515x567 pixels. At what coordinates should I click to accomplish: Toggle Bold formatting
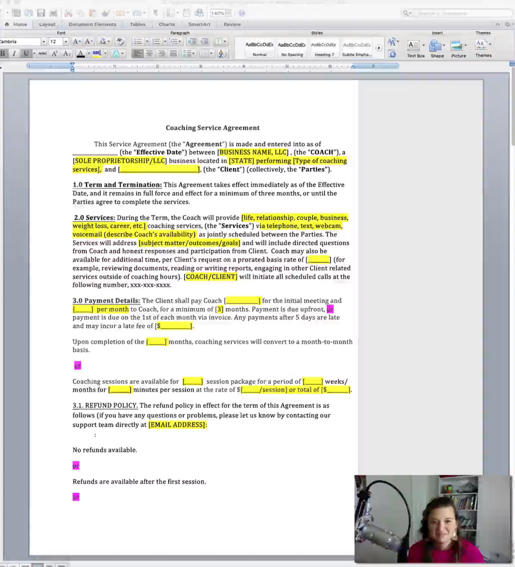(3, 54)
